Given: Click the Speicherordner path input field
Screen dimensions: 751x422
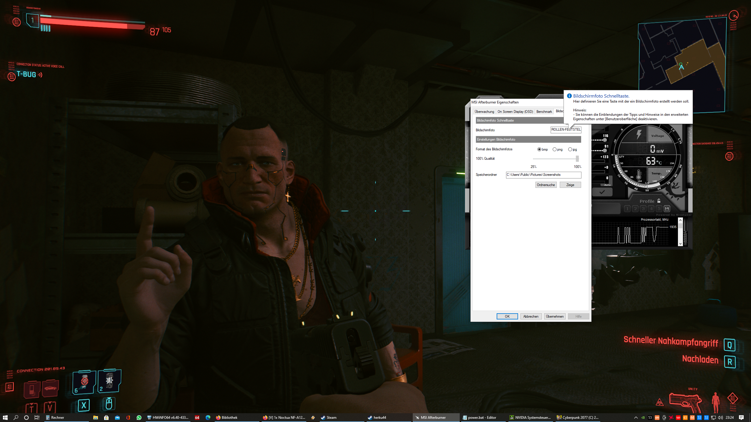Looking at the screenshot, I should (x=543, y=175).
